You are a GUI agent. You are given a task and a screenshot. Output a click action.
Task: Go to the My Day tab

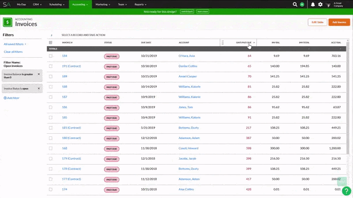(x=21, y=4)
